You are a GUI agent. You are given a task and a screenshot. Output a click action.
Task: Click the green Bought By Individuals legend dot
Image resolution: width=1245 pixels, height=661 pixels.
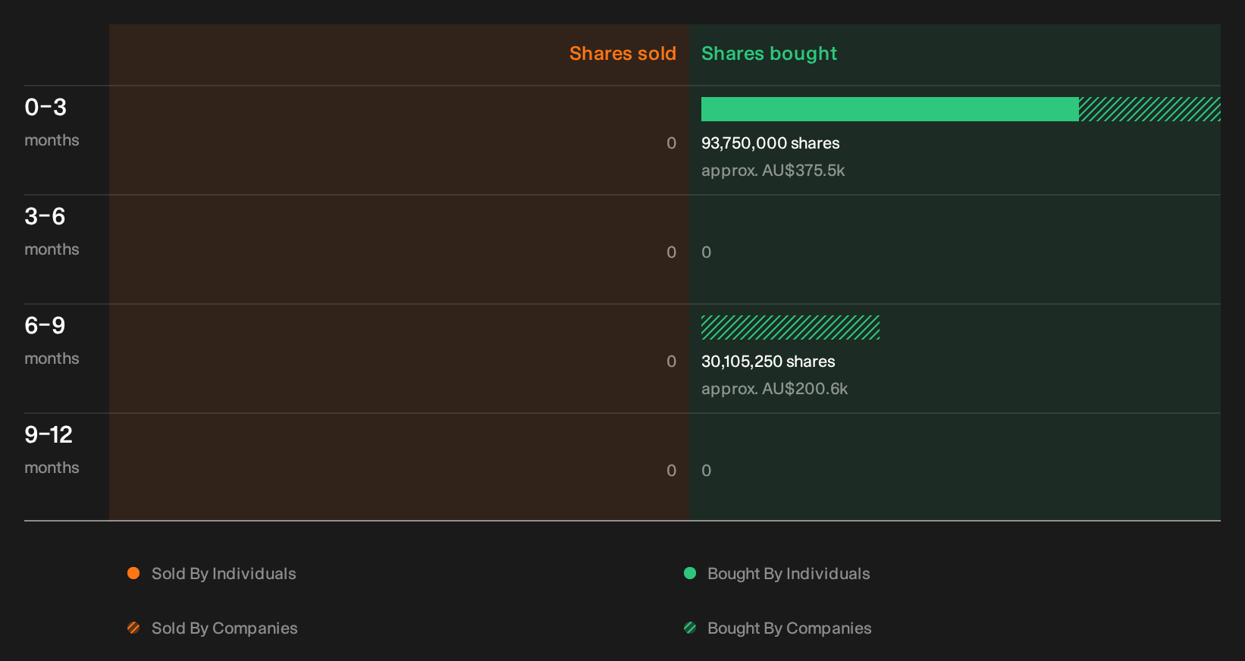pyautogui.click(x=690, y=573)
